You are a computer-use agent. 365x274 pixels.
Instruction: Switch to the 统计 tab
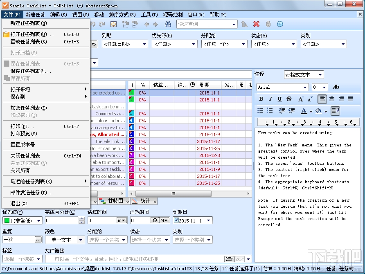[143, 201]
